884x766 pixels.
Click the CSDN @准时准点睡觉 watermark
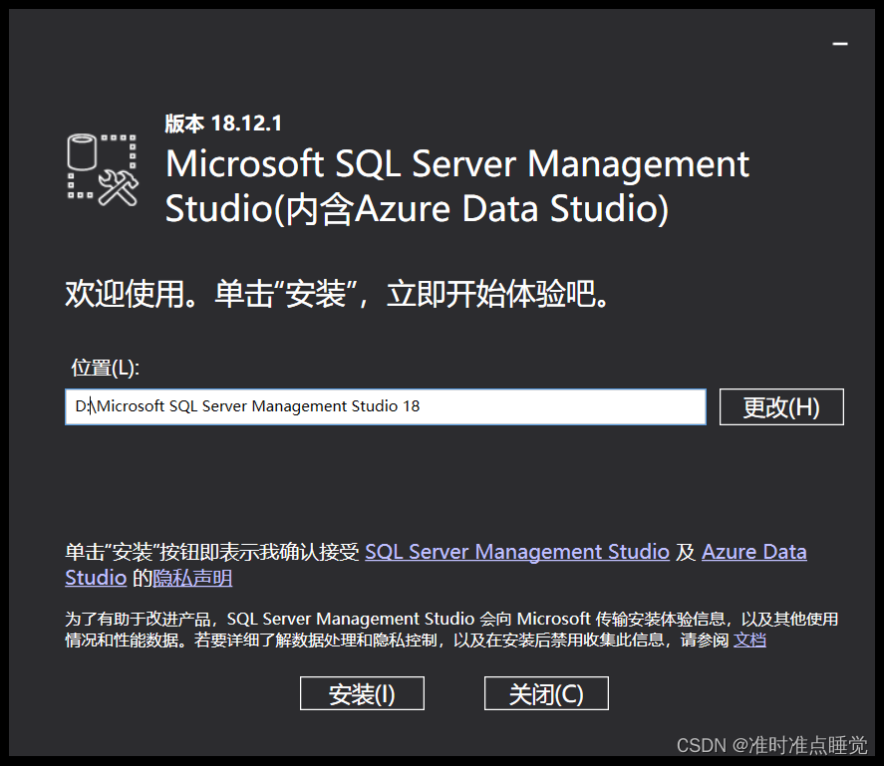771,746
